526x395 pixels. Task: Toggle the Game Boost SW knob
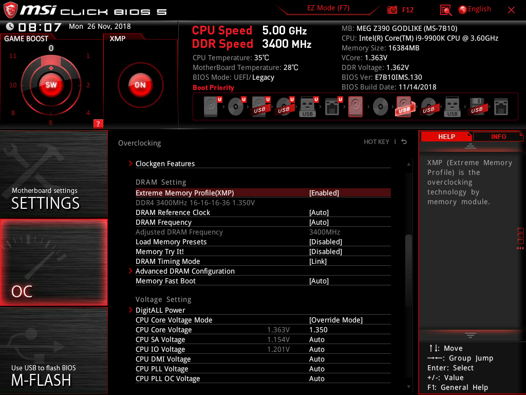(x=51, y=85)
